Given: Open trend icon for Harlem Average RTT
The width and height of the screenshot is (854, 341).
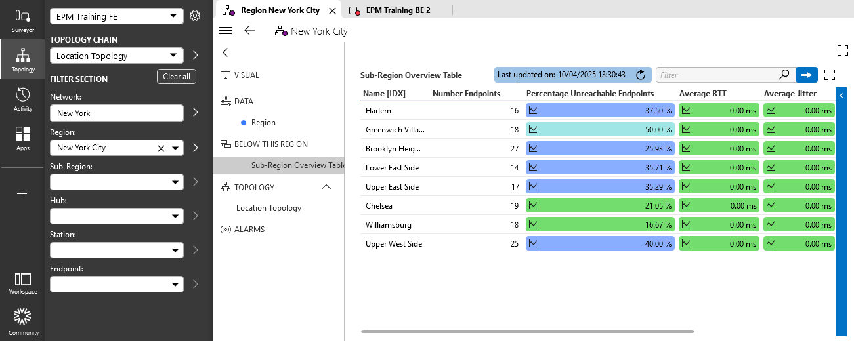Looking at the screenshot, I should pos(686,111).
